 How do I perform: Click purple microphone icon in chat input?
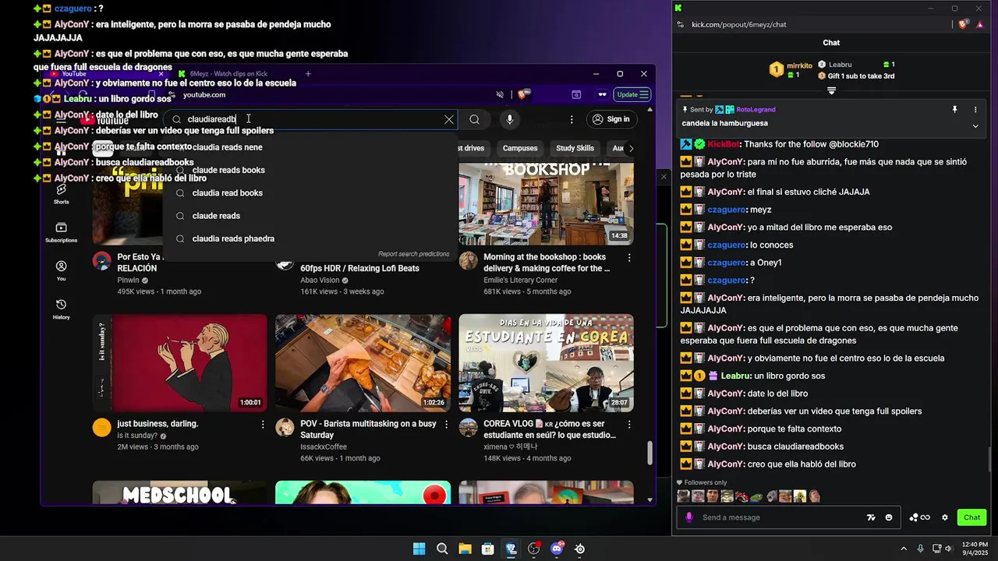688,517
